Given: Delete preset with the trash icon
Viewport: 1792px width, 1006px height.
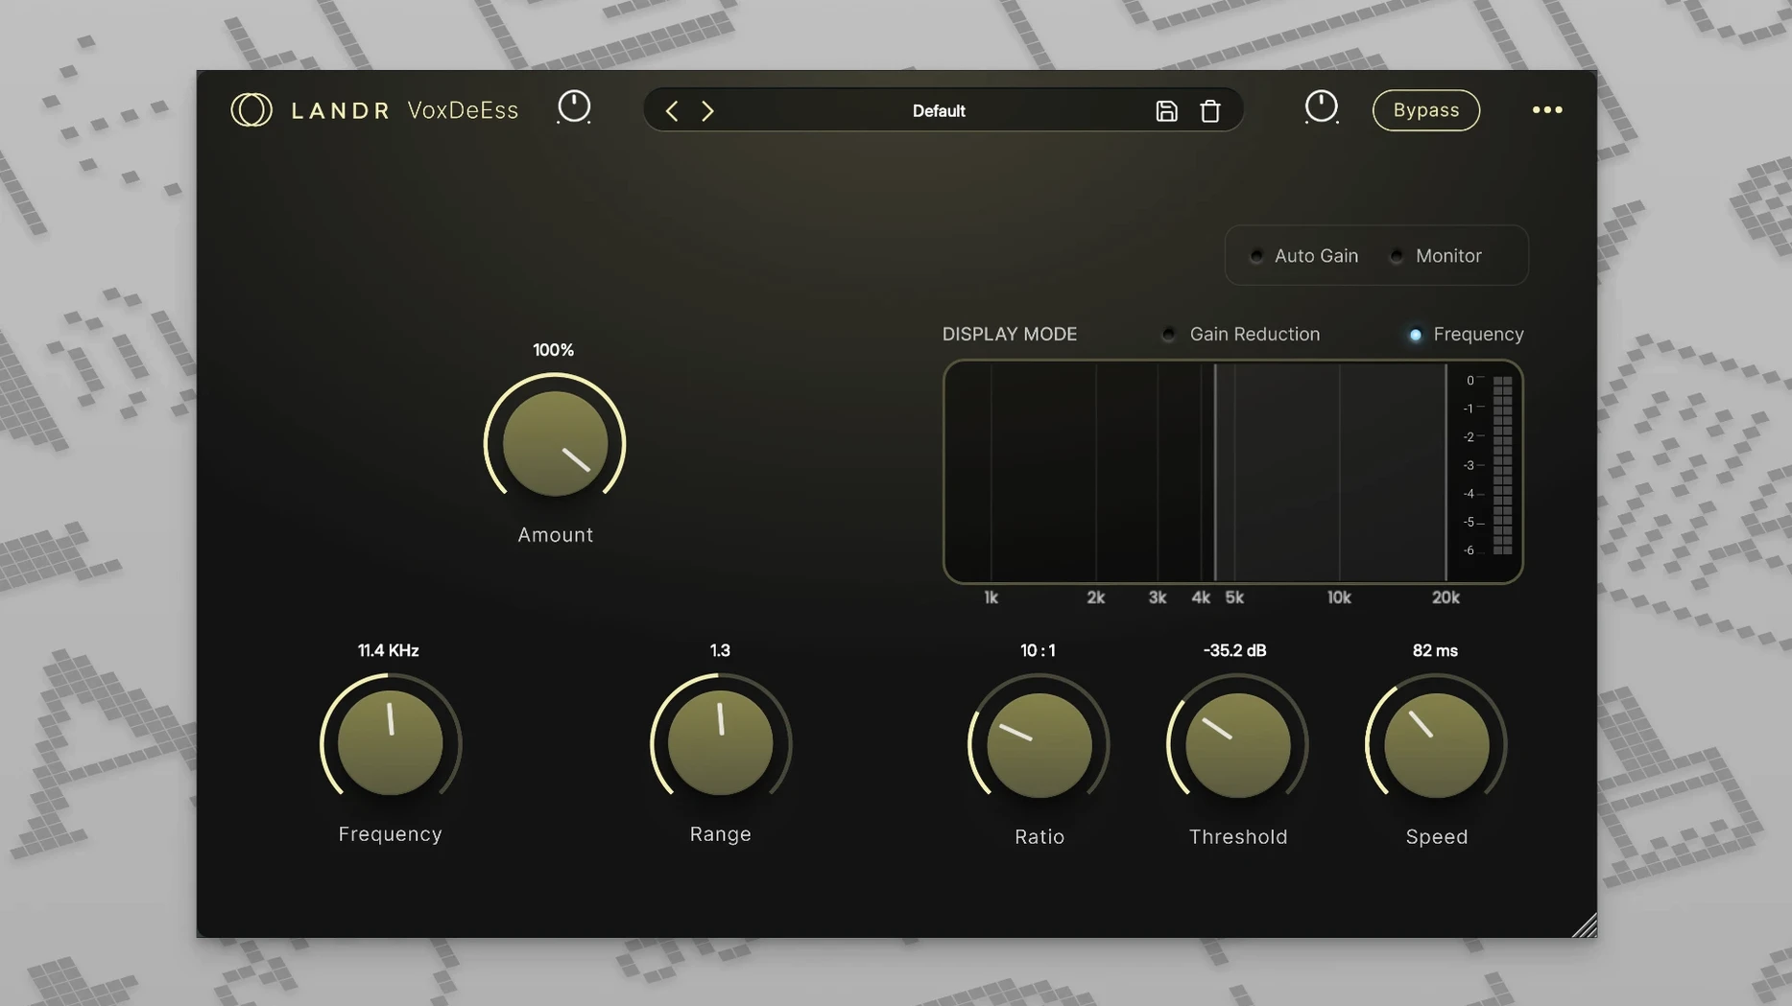Looking at the screenshot, I should click(x=1210, y=111).
